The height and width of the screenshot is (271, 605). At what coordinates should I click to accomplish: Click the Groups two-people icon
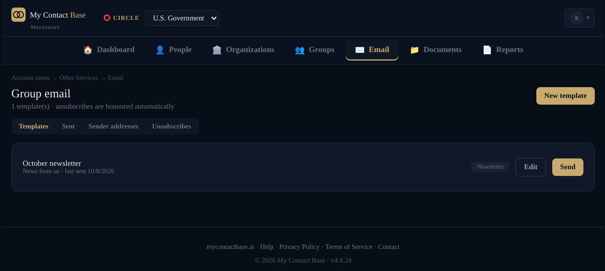click(x=299, y=50)
